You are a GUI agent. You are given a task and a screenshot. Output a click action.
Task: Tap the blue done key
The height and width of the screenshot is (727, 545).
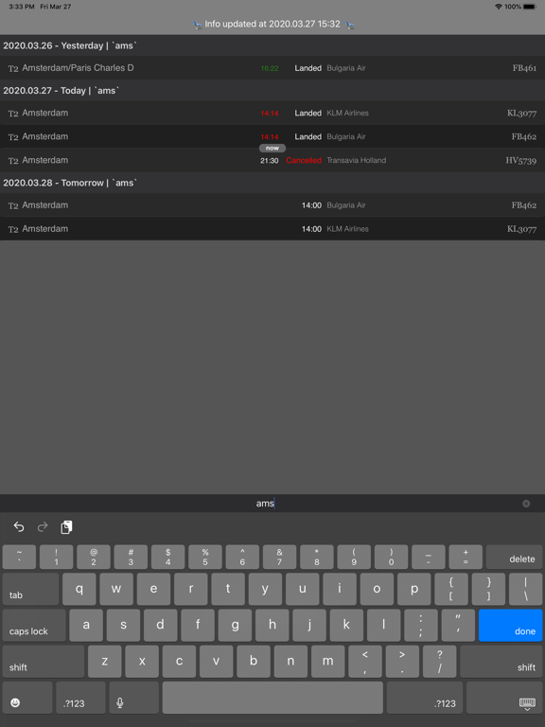[510, 626]
